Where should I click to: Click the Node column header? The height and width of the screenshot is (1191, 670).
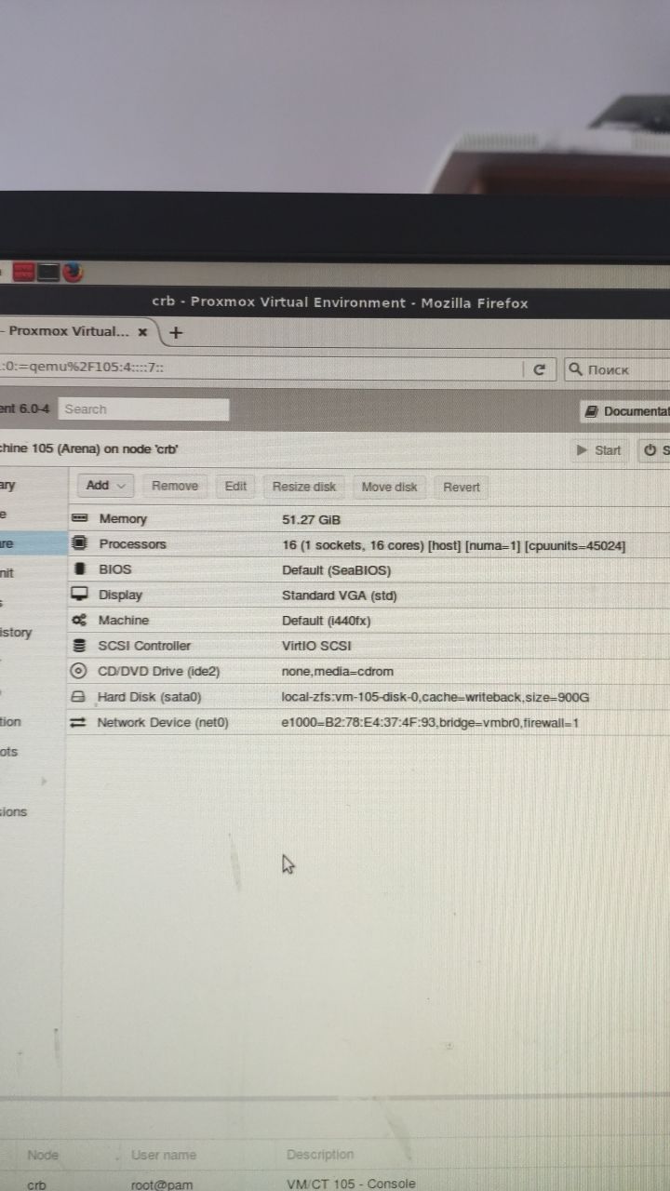pyautogui.click(x=43, y=1155)
